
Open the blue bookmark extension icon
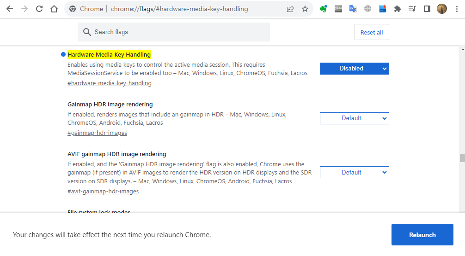tap(383, 9)
